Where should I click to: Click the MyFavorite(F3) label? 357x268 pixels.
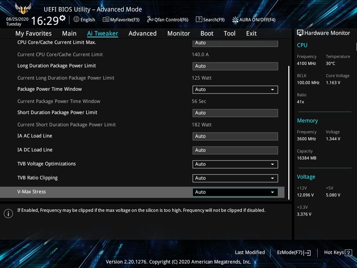tap(125, 20)
